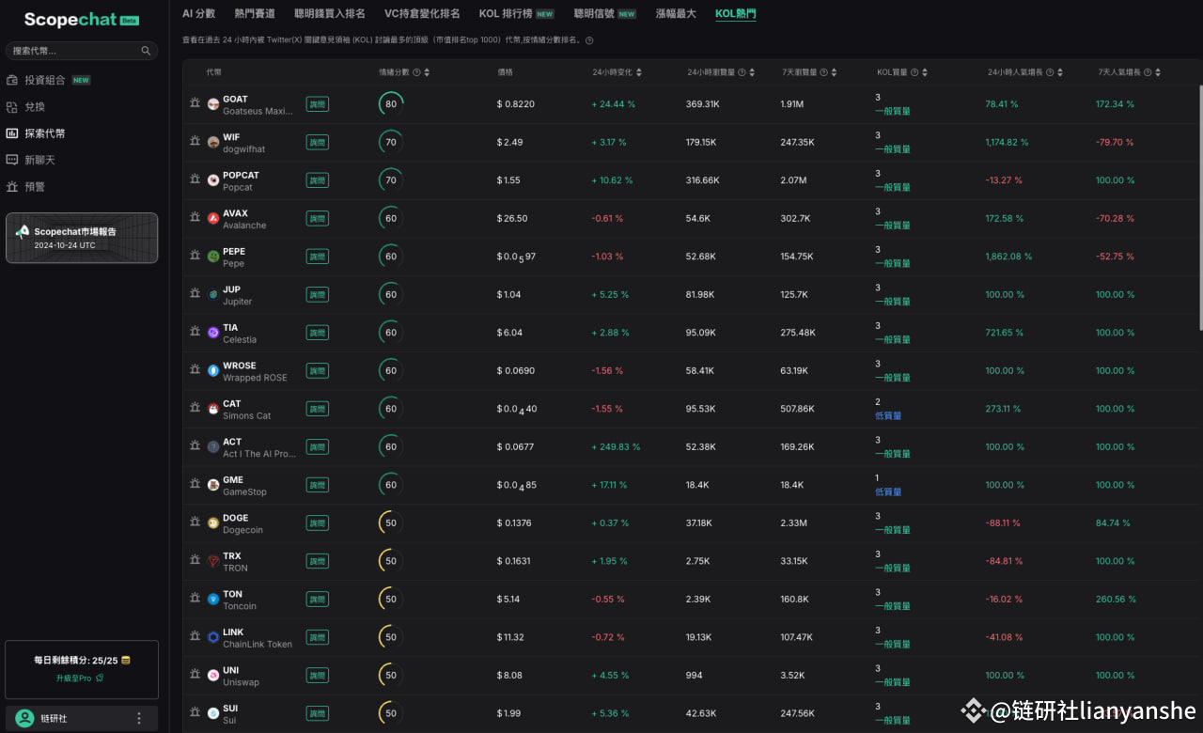Click the GOAT sentiment score gauge
1203x733 pixels.
[390, 103]
